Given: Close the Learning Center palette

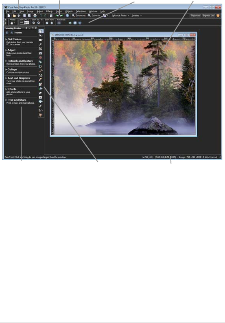Looking at the screenshot, I should (36, 28).
